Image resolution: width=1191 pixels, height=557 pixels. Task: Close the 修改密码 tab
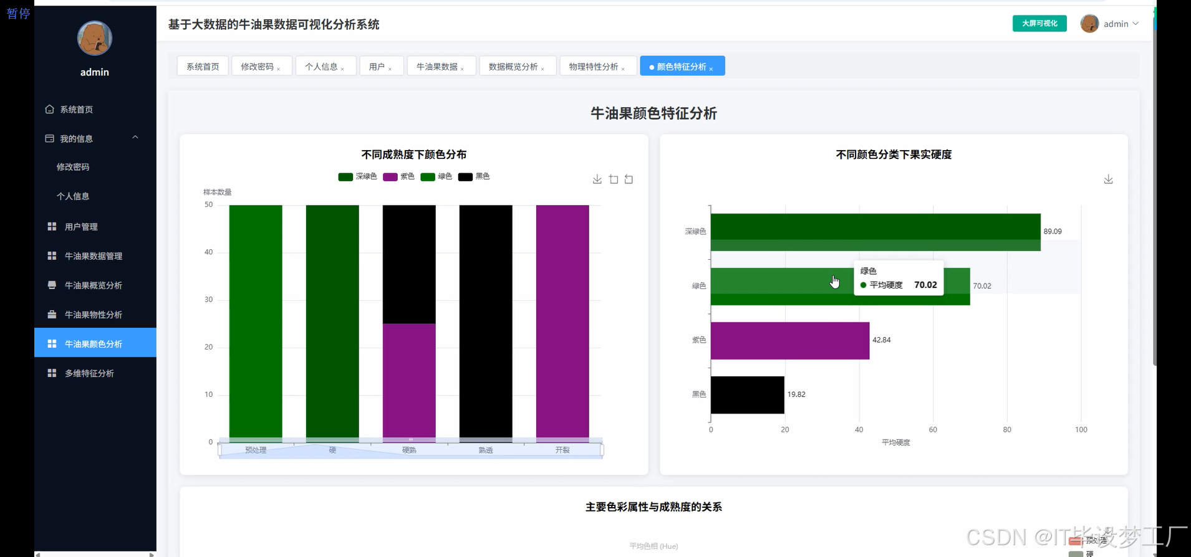coord(279,69)
